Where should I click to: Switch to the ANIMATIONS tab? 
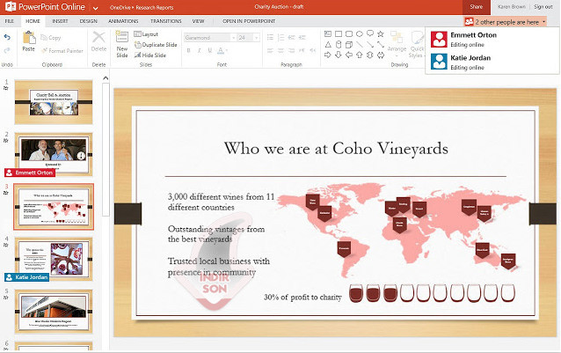(123, 21)
